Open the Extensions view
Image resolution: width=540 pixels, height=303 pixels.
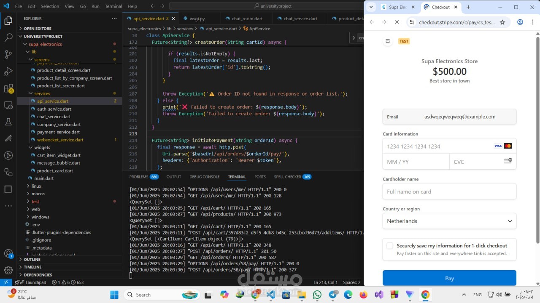click(x=8, y=88)
